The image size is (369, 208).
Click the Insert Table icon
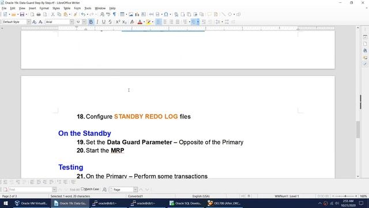click(122, 14)
